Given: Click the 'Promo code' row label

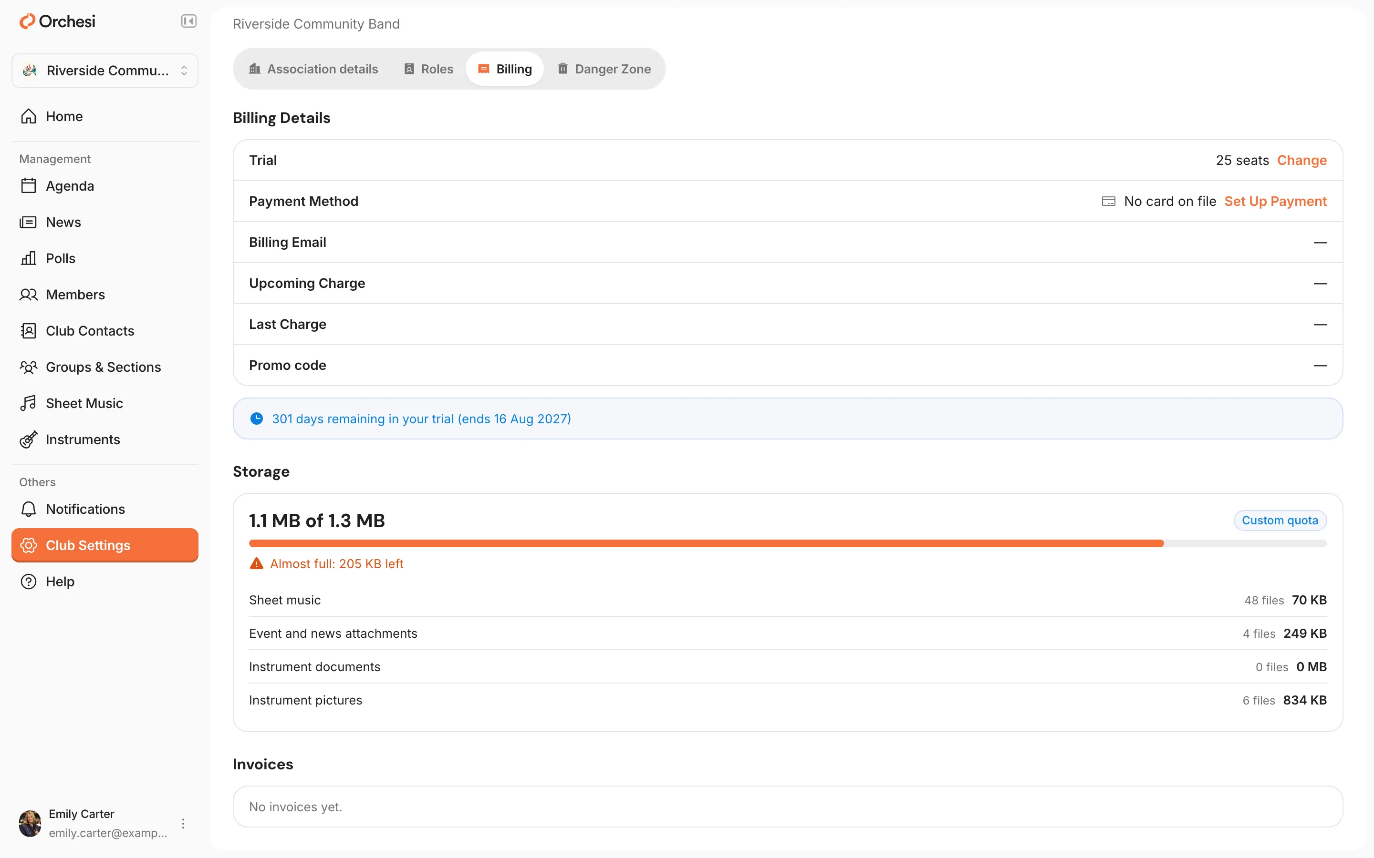Looking at the screenshot, I should coord(287,366).
